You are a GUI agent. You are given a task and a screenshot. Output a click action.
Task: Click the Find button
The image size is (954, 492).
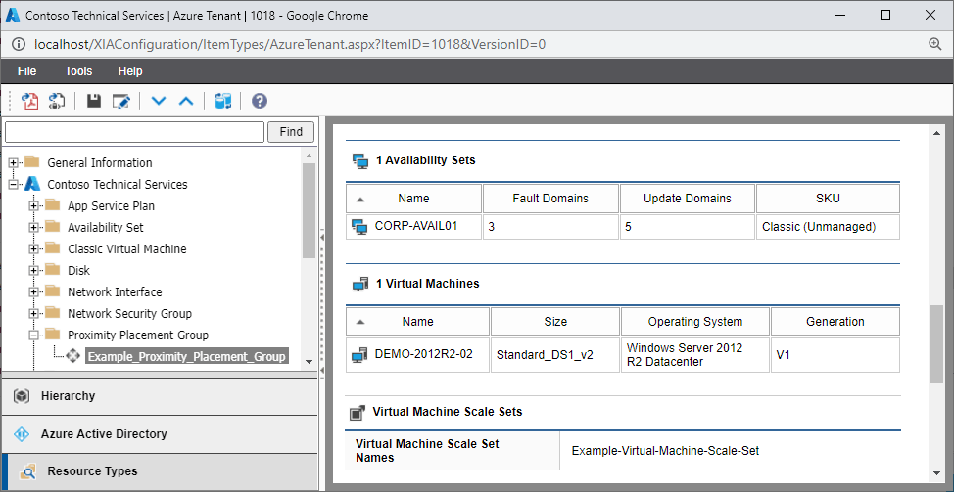291,132
